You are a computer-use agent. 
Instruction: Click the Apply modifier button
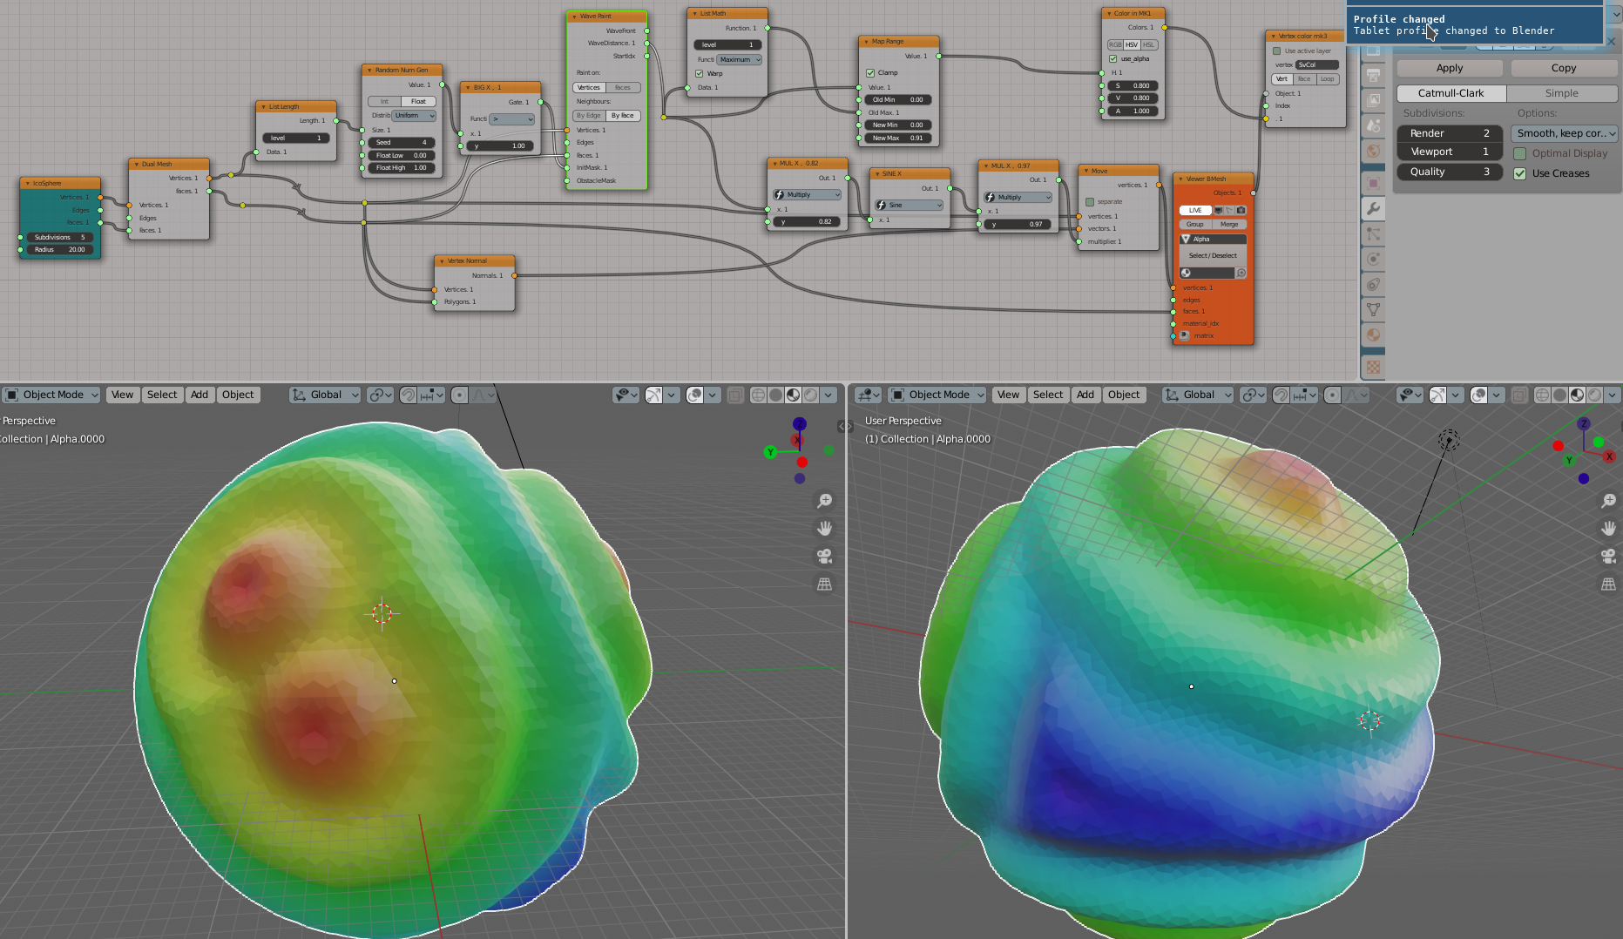click(x=1450, y=68)
